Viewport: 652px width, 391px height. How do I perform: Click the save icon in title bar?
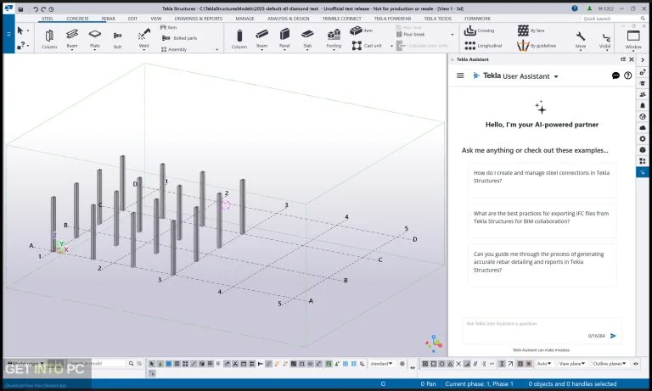pos(20,8)
